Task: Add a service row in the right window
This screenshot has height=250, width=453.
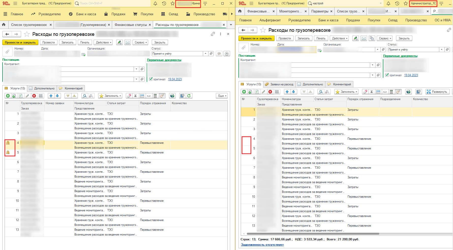Action: [244, 92]
